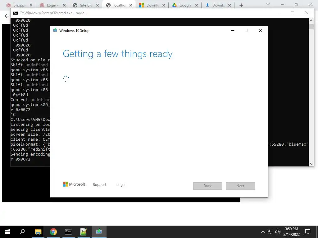Click Windows 10 Setup title icon
The width and height of the screenshot is (318, 238).
(x=55, y=30)
